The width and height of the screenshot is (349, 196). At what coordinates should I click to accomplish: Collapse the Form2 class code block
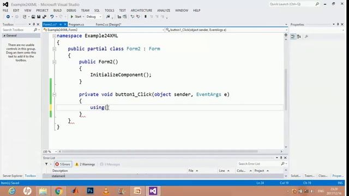pos(55,49)
